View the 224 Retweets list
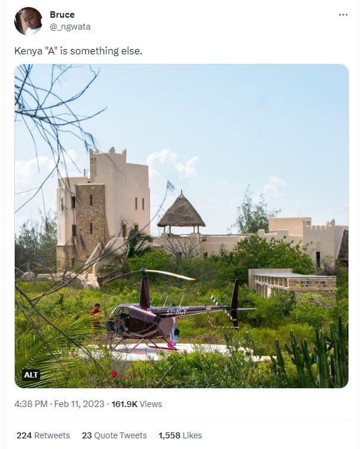The width and height of the screenshot is (362, 449). pyautogui.click(x=43, y=435)
